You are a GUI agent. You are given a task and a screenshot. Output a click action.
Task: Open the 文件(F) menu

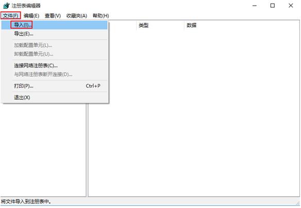[x=10, y=15]
